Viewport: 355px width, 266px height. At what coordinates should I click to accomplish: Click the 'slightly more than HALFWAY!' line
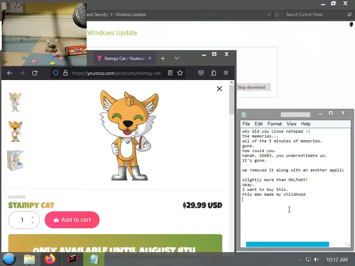coord(275,180)
